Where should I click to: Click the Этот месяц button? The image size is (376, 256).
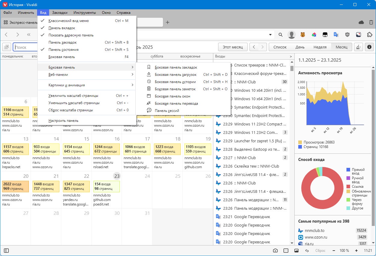[233, 47]
